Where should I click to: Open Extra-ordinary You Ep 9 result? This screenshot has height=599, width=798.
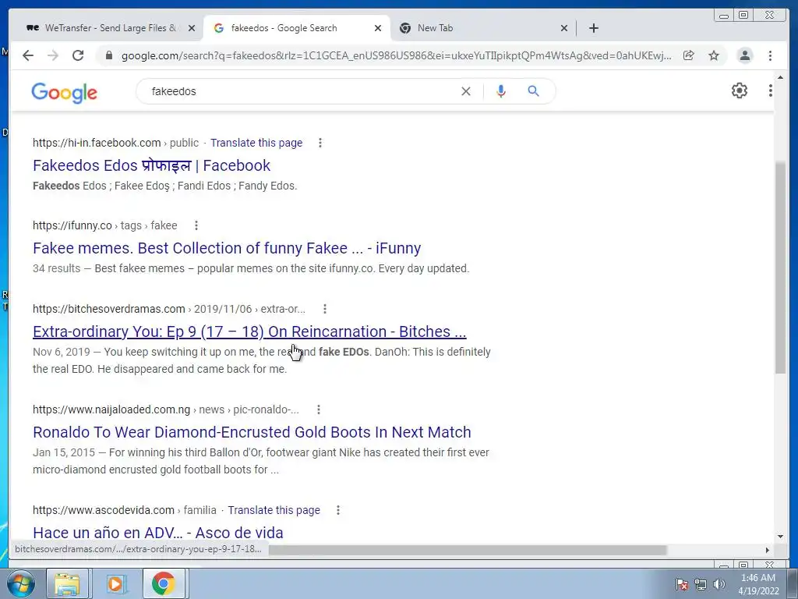tap(249, 331)
